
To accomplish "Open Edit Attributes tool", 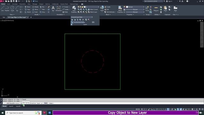I will coord(110,12).
